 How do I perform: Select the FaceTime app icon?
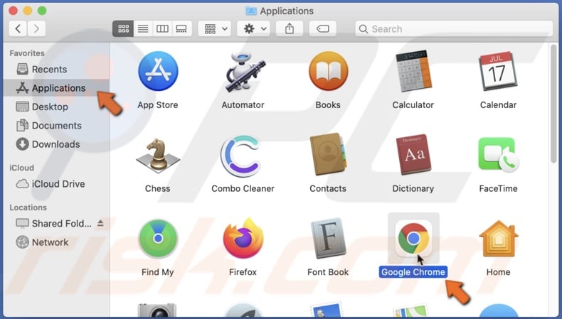499,155
